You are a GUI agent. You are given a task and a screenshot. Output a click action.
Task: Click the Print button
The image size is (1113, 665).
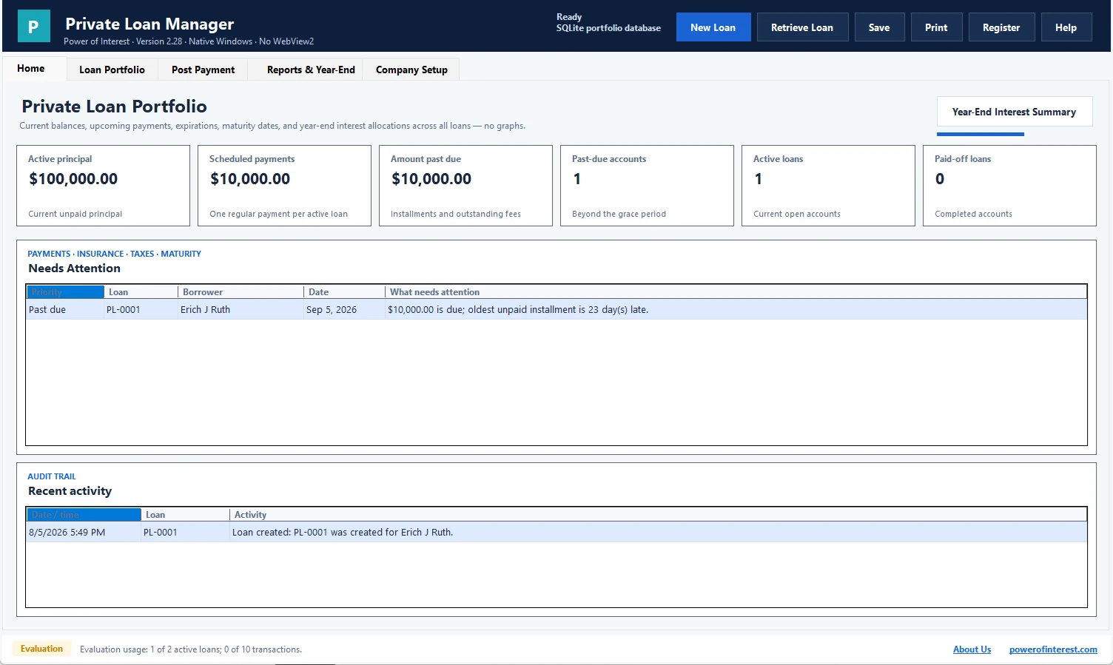coord(936,27)
